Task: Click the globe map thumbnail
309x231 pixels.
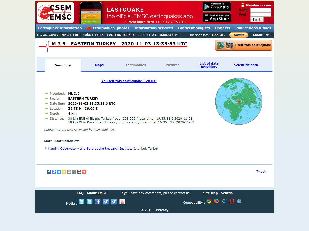Action: [239, 101]
